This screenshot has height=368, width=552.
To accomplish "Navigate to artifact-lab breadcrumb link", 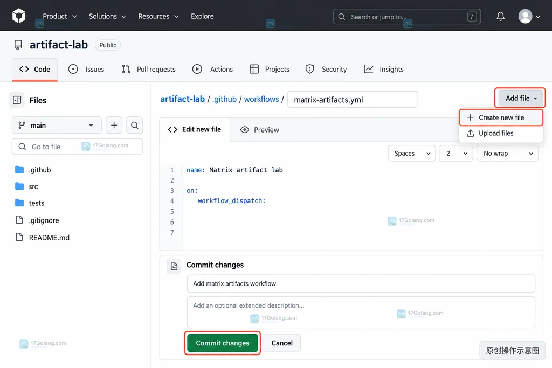I will coord(182,99).
